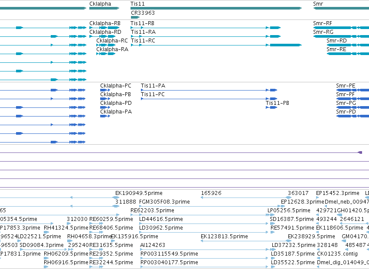369x269 pixels.
Task: Select EST LD44616.5prime
Action: (x=161, y=219)
